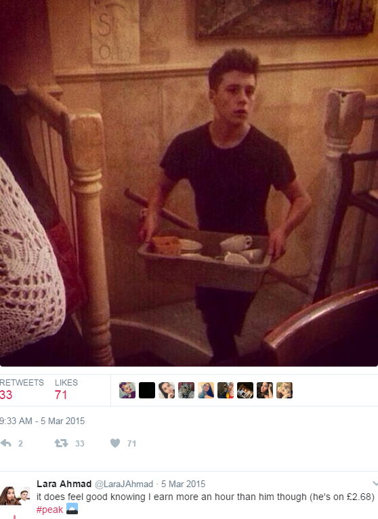
Task: Open the RETWEETS 33 count
Action: coord(22,389)
